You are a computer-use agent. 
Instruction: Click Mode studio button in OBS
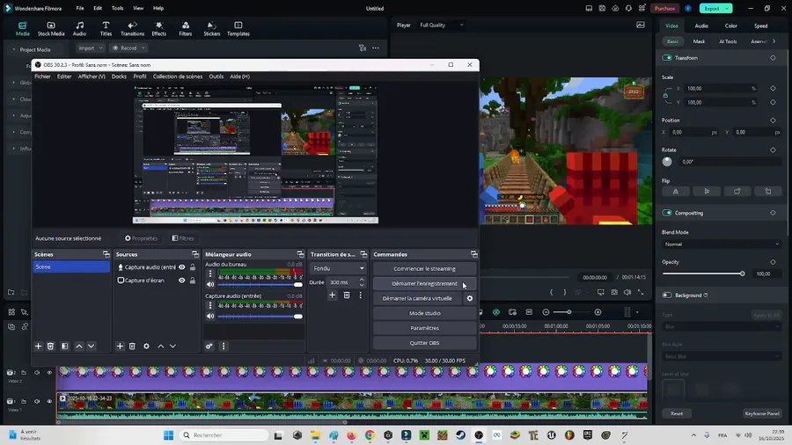pyautogui.click(x=424, y=313)
